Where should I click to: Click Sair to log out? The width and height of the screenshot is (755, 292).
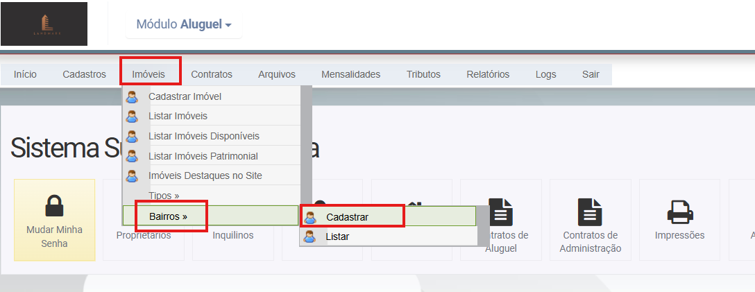591,74
